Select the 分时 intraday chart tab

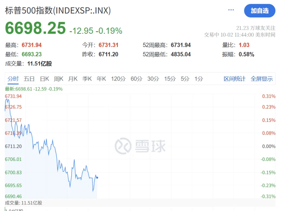[13, 79]
